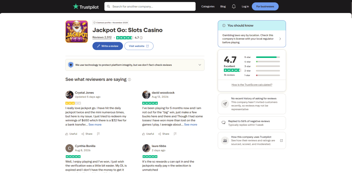Image resolution: width=352 pixels, height=173 pixels.
Task: Open gambling laws notice chevron arrow
Action: (280, 39)
